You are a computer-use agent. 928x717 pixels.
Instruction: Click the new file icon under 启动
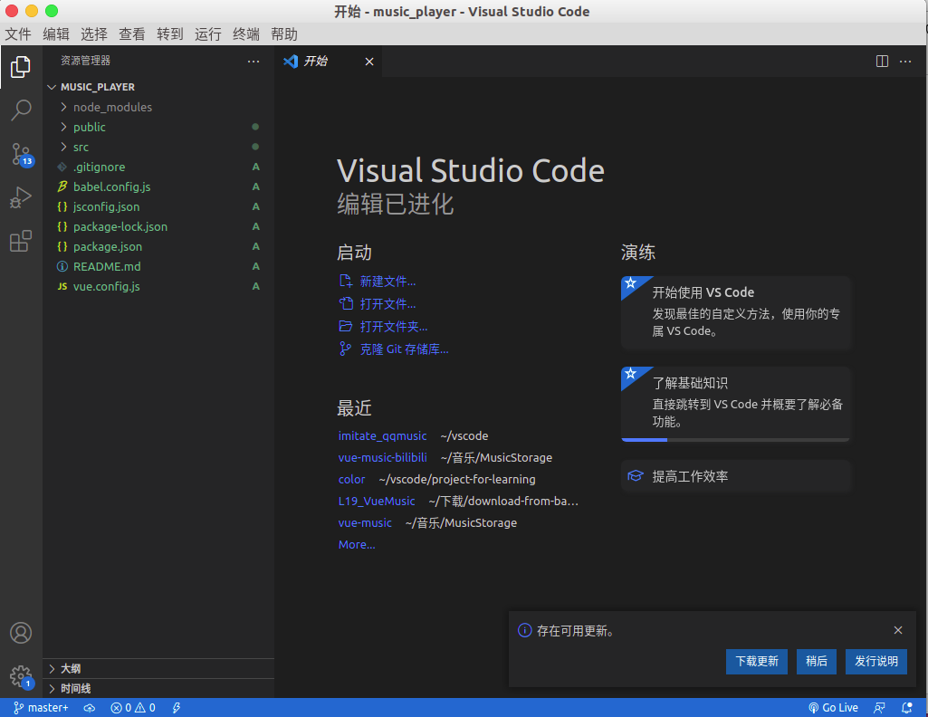pyautogui.click(x=346, y=281)
